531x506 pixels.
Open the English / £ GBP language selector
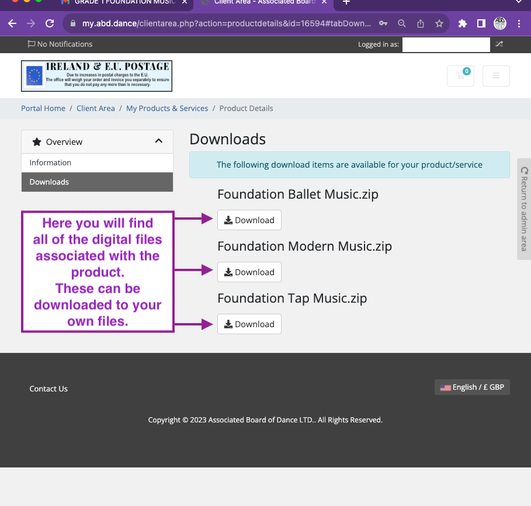pyautogui.click(x=472, y=387)
